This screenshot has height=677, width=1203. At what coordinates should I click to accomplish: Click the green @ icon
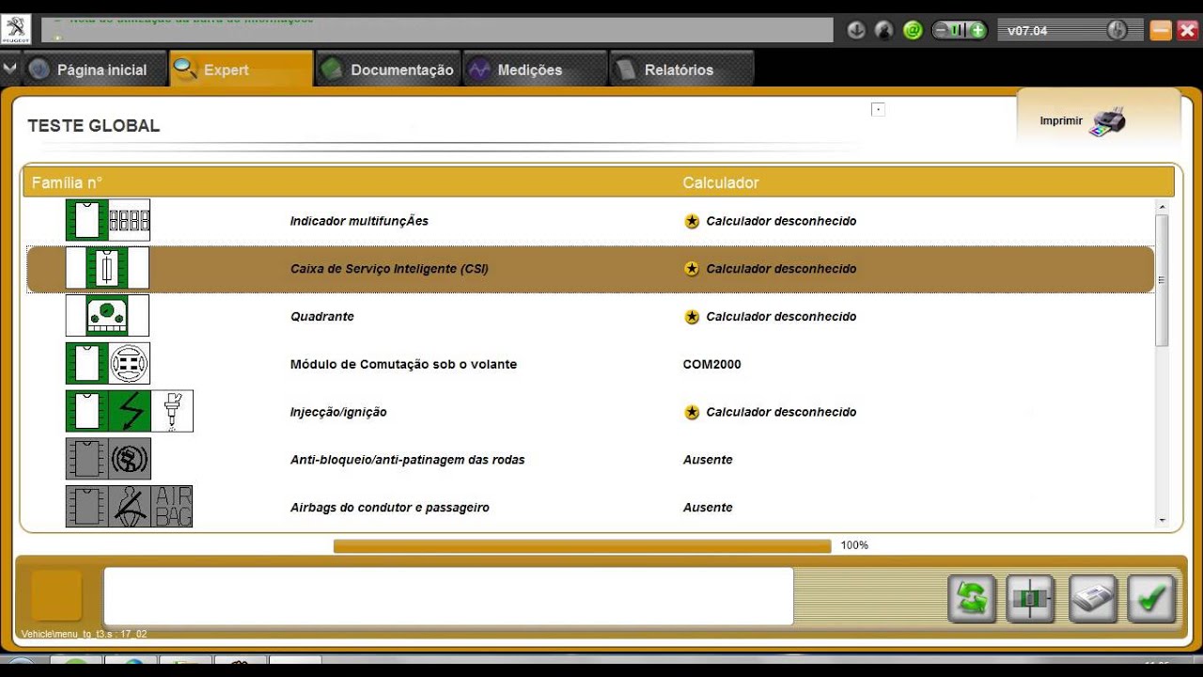pos(913,30)
